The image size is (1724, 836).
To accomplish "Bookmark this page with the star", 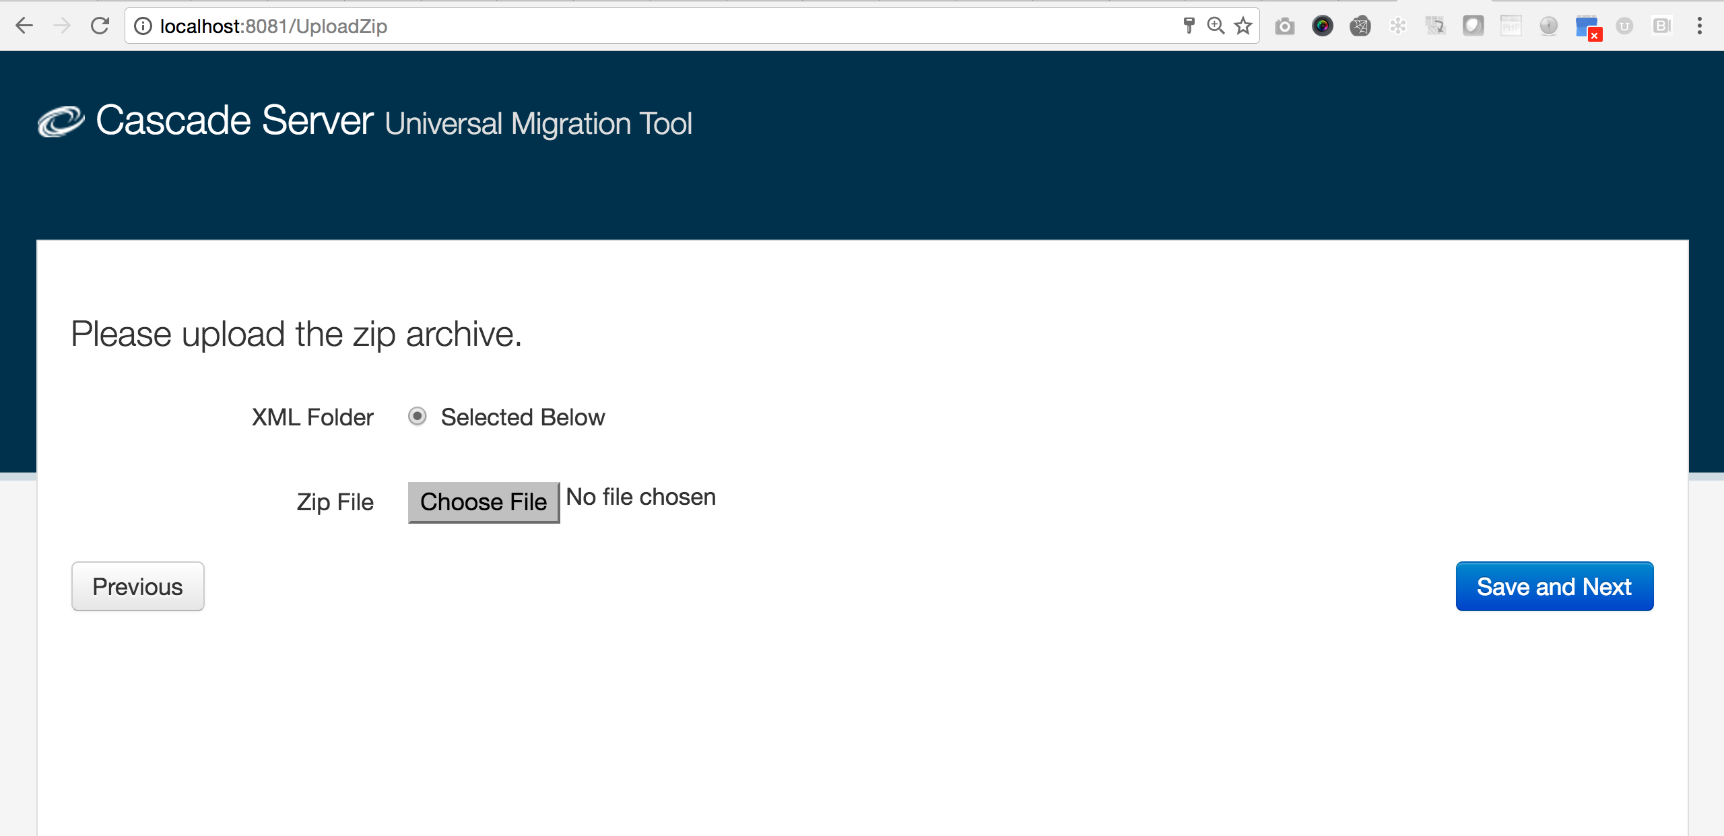I will 1243,26.
